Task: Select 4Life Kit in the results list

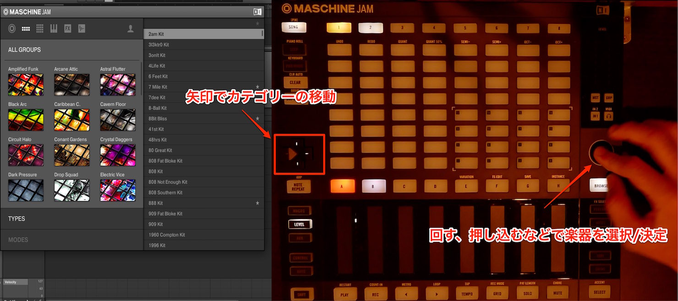Action: point(203,66)
